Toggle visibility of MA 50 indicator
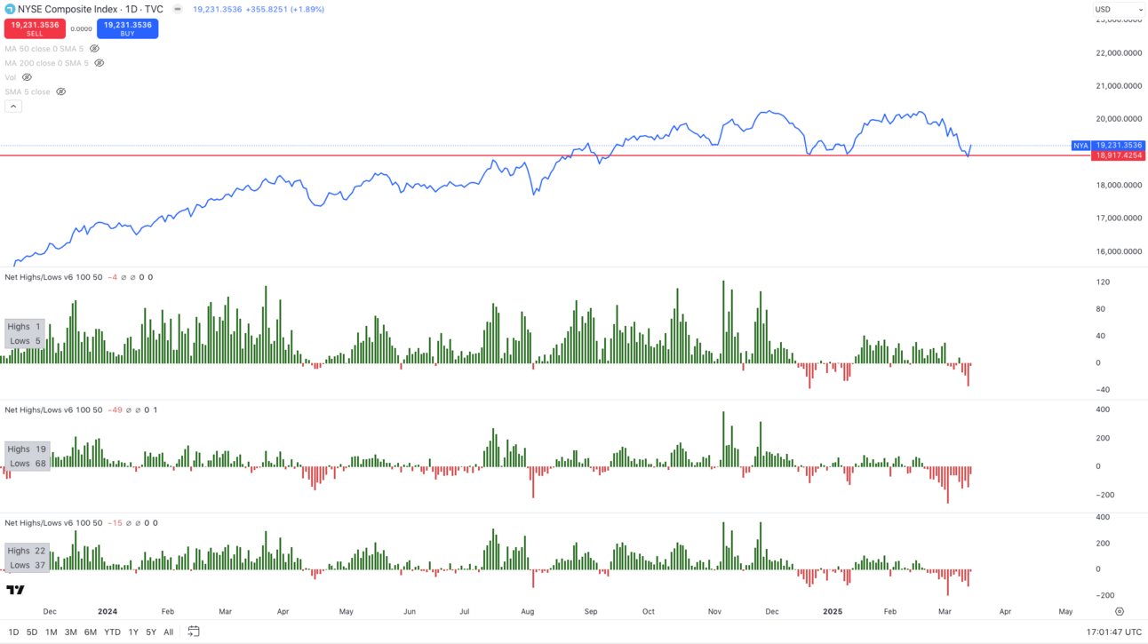 [x=95, y=49]
